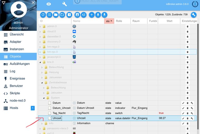
Task: Delete the knx.0 instance objects
Action: point(187,62)
